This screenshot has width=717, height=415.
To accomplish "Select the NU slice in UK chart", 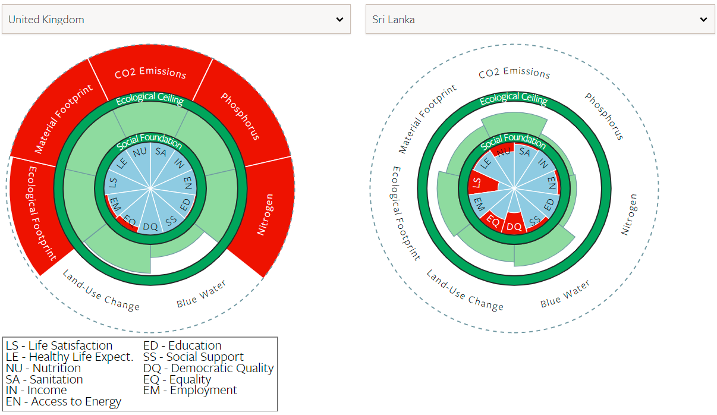I will pos(140,152).
